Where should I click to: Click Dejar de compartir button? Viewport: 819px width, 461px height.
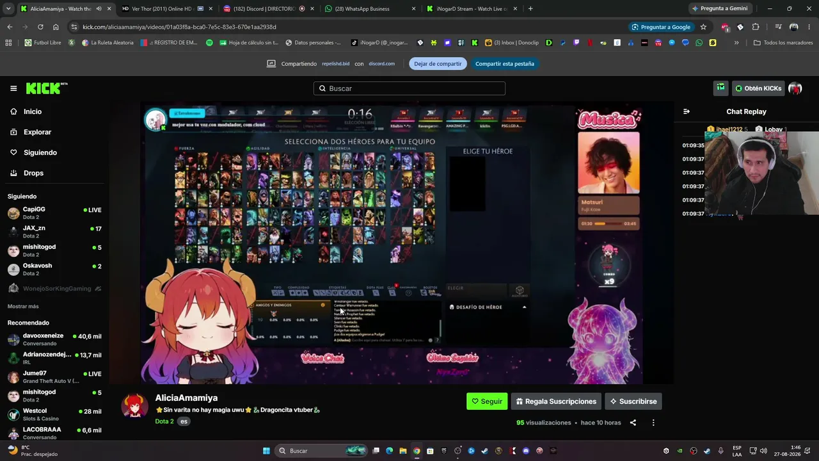[438, 64]
